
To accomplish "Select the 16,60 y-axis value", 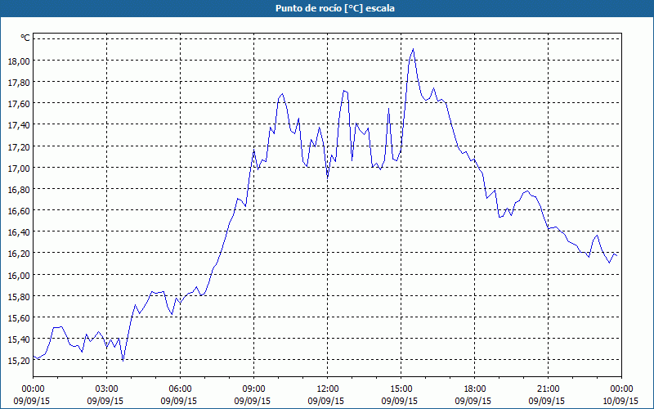I will [19, 210].
